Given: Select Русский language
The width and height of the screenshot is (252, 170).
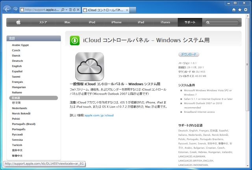Looking at the screenshot, I should click(x=17, y=135).
